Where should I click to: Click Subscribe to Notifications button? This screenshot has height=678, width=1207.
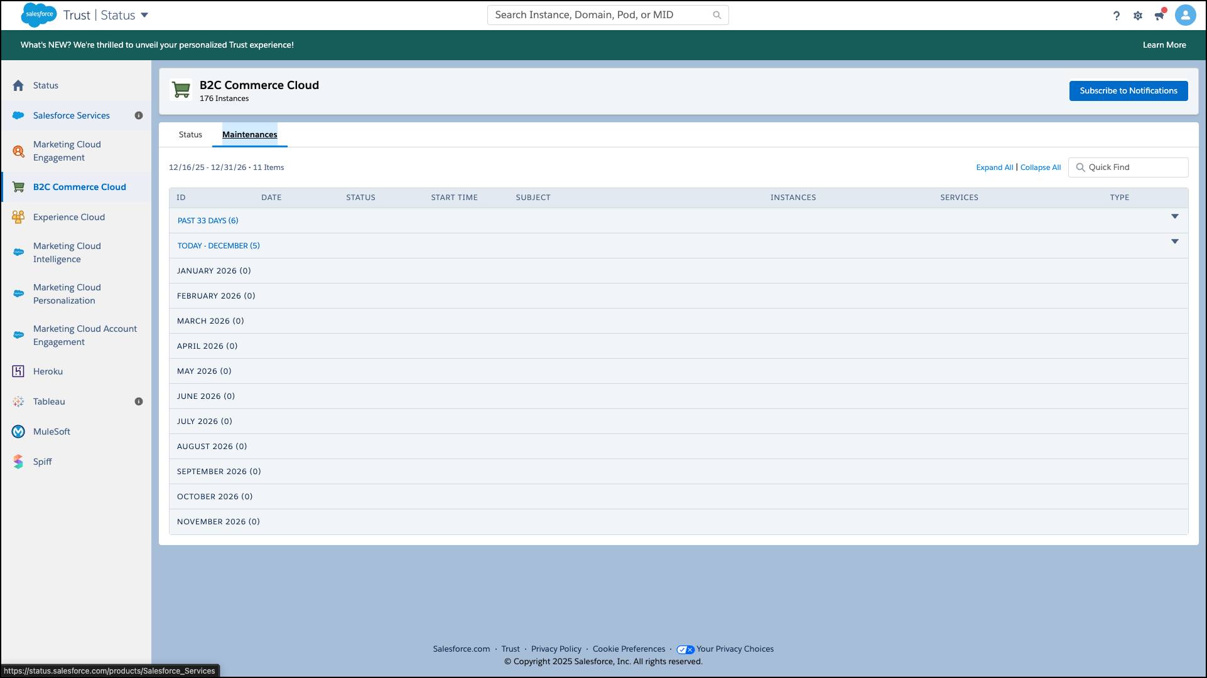pyautogui.click(x=1129, y=91)
